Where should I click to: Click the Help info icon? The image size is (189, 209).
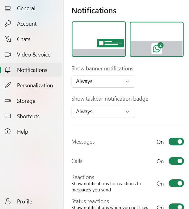pyautogui.click(x=8, y=132)
